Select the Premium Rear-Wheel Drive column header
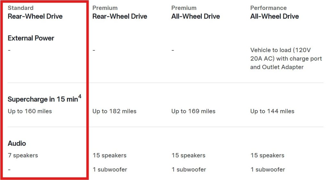This screenshot has height=180, width=328. click(x=120, y=16)
